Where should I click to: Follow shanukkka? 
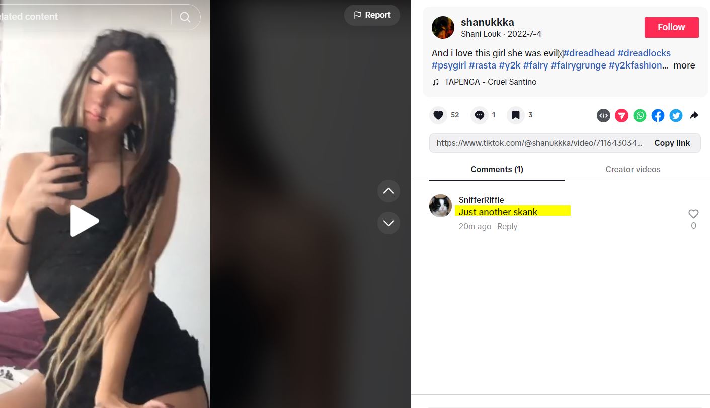pyautogui.click(x=671, y=27)
